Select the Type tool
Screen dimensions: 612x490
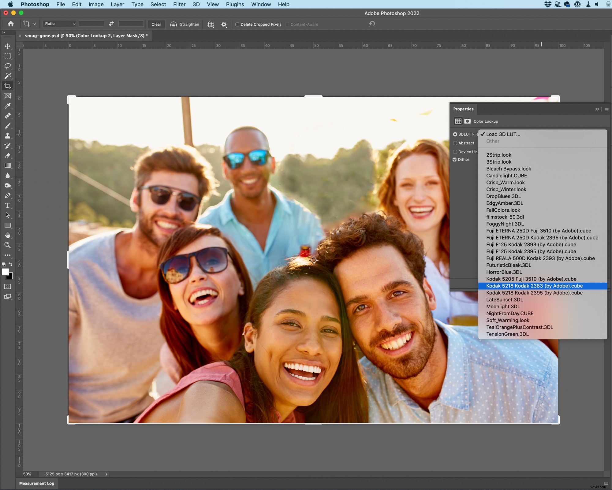coord(8,206)
